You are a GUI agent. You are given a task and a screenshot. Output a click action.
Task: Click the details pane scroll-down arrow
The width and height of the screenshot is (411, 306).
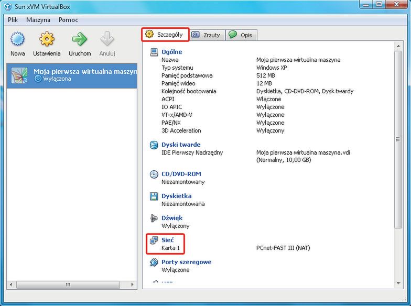pyautogui.click(x=398, y=283)
